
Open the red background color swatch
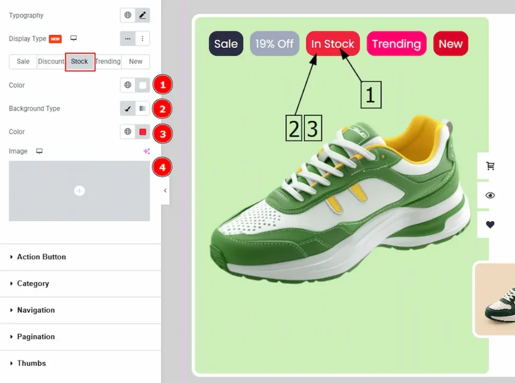tap(142, 132)
